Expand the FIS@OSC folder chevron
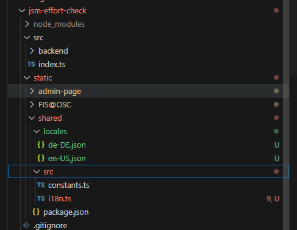 (x=32, y=105)
